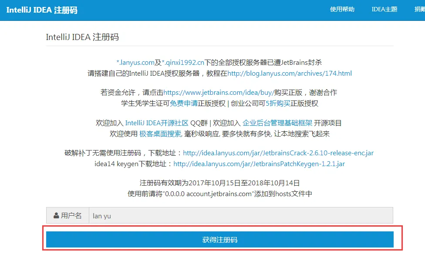Download JetbrainsPatchKeygen-1.2.1.jar link
The height and width of the screenshot is (254, 425).
(x=259, y=164)
